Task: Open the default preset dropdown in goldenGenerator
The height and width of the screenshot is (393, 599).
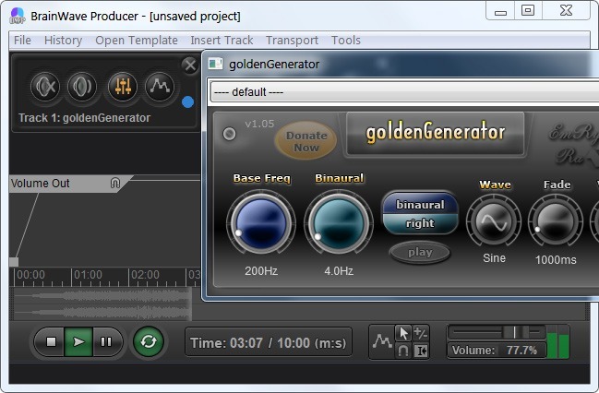Action: pyautogui.click(x=405, y=91)
